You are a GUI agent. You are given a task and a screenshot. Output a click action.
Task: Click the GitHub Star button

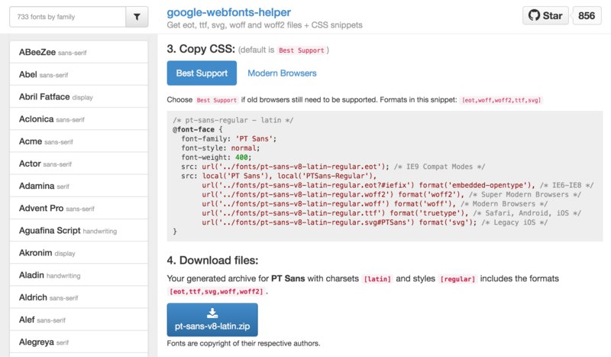pyautogui.click(x=545, y=15)
